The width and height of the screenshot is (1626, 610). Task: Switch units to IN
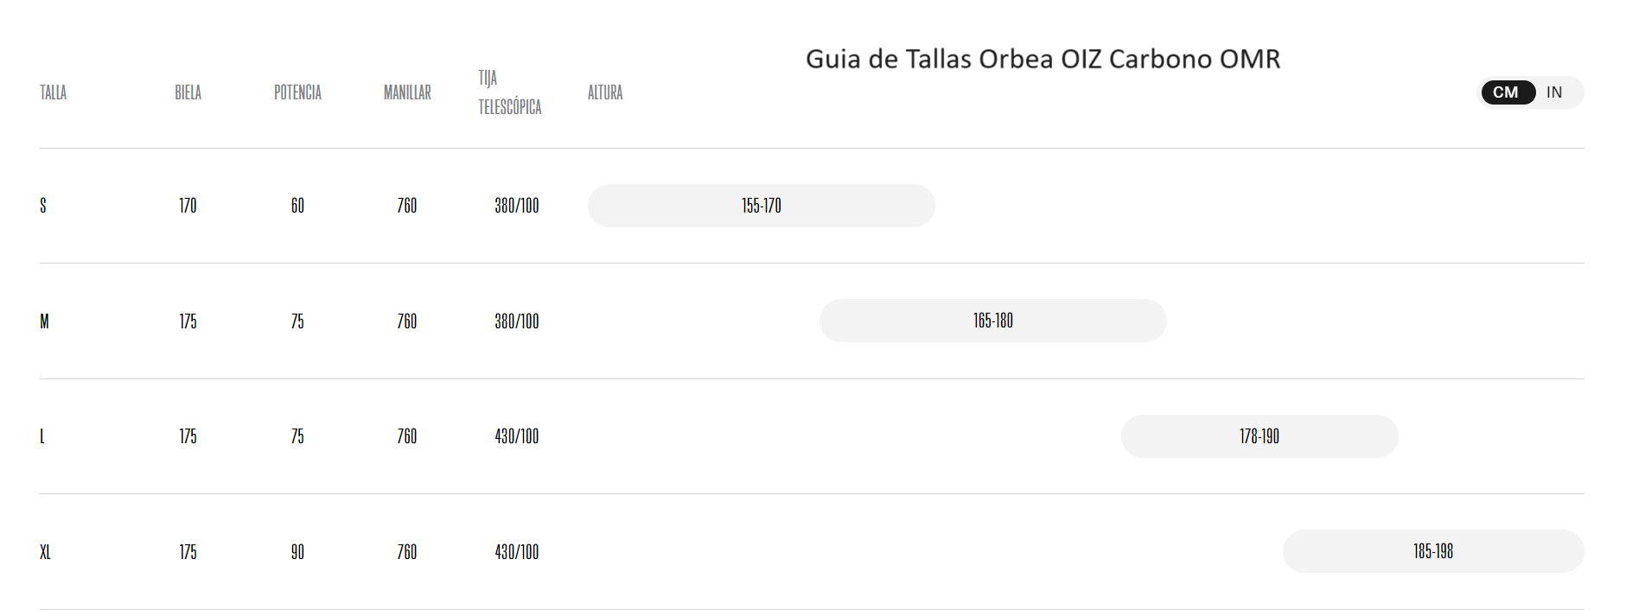pyautogui.click(x=1554, y=92)
